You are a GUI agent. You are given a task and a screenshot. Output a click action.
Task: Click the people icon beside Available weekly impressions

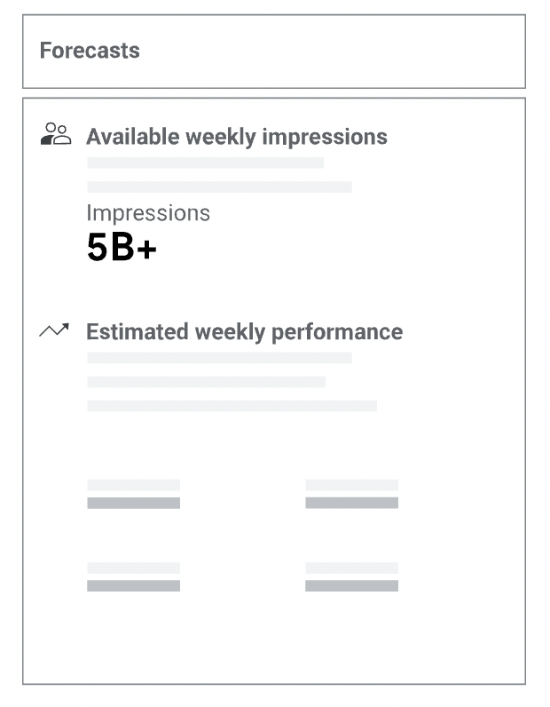pyautogui.click(x=56, y=134)
